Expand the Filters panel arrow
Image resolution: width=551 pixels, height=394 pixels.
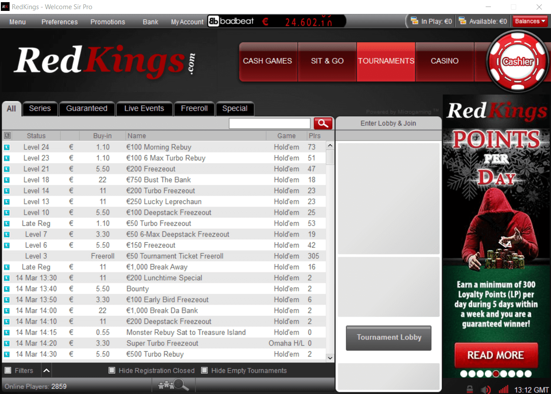[47, 370]
